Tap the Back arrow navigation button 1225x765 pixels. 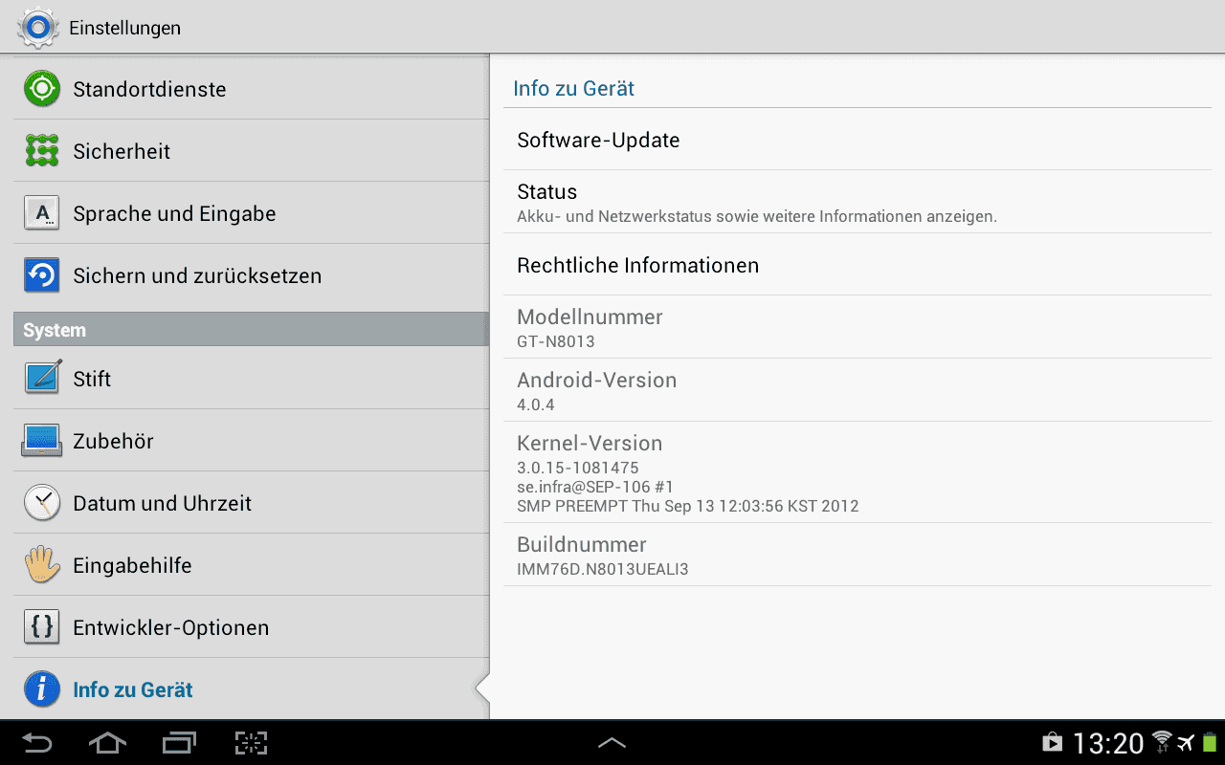pyautogui.click(x=37, y=743)
